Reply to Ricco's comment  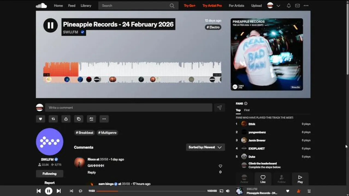92,173
